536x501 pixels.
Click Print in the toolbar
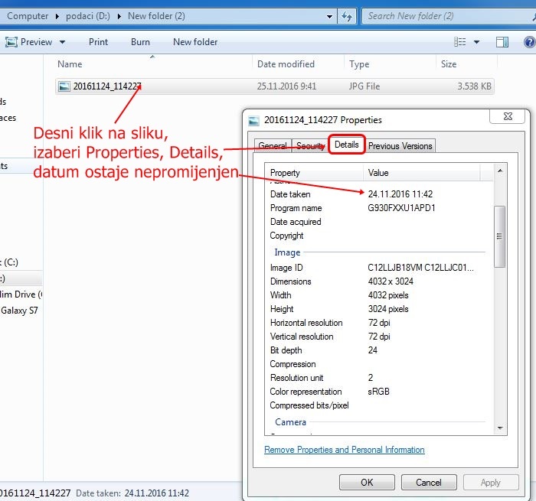coord(98,42)
